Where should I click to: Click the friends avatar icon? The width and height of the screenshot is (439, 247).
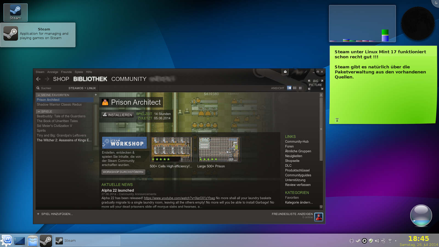(319, 217)
